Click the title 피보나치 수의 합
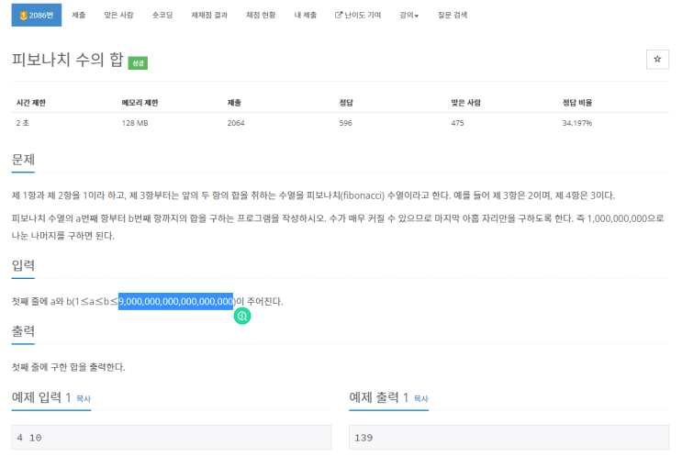The height and width of the screenshot is (457, 682). click(x=67, y=60)
